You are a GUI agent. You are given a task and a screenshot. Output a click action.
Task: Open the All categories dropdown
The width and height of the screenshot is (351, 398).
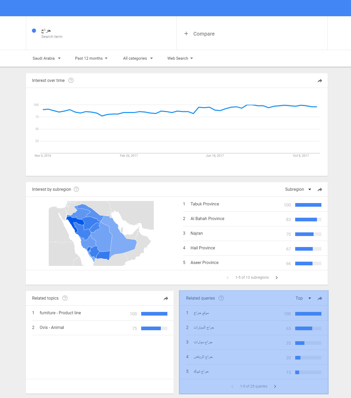pos(138,58)
